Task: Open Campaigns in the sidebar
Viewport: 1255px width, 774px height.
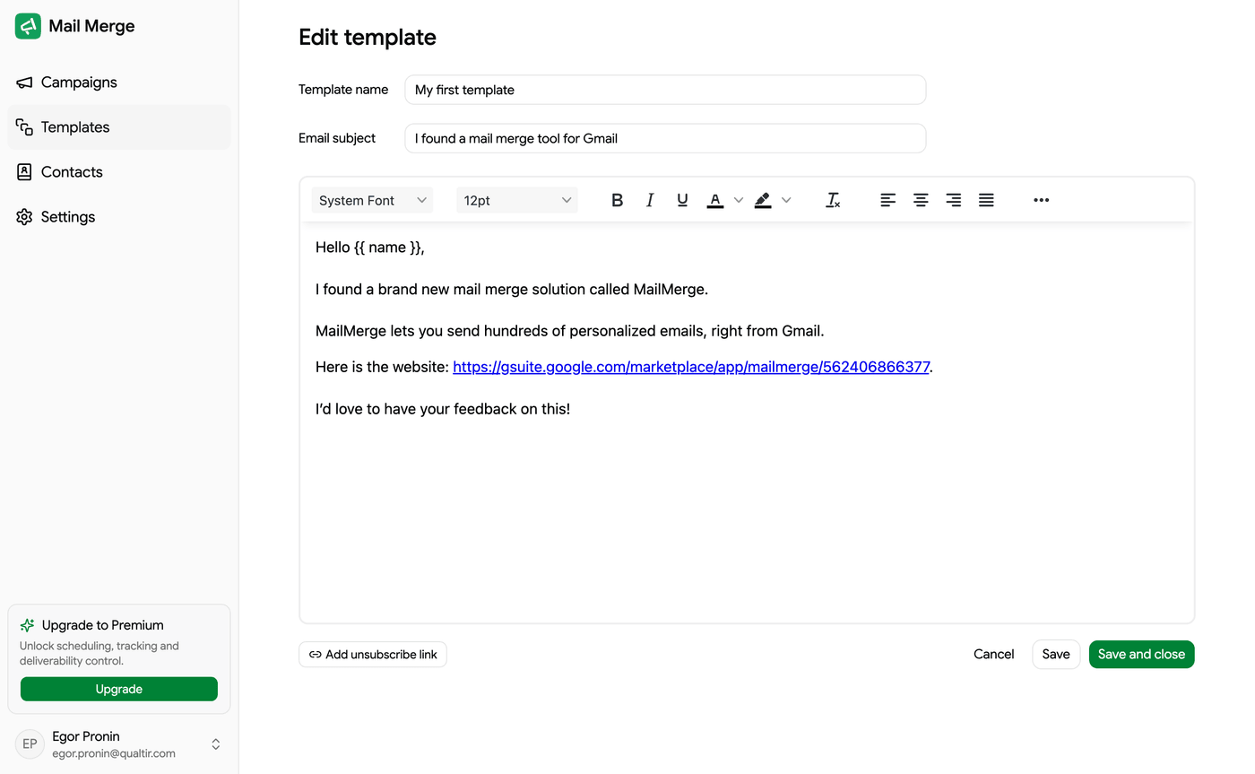Action: coord(119,83)
